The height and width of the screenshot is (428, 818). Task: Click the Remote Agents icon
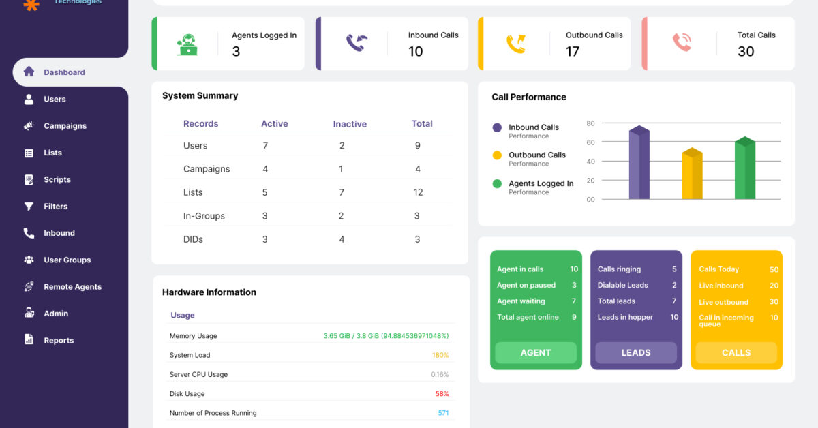[x=29, y=286]
